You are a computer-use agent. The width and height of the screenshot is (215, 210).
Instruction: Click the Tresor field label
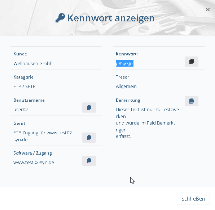pos(122,77)
